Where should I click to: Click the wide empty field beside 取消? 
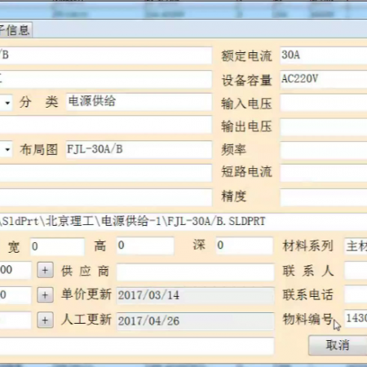click(137, 346)
